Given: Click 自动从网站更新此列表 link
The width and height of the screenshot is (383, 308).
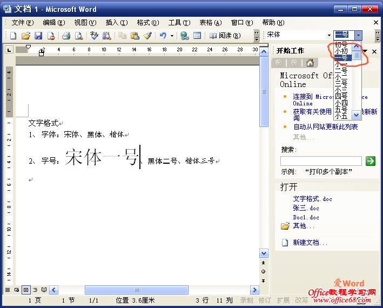Looking at the screenshot, I should [326, 127].
